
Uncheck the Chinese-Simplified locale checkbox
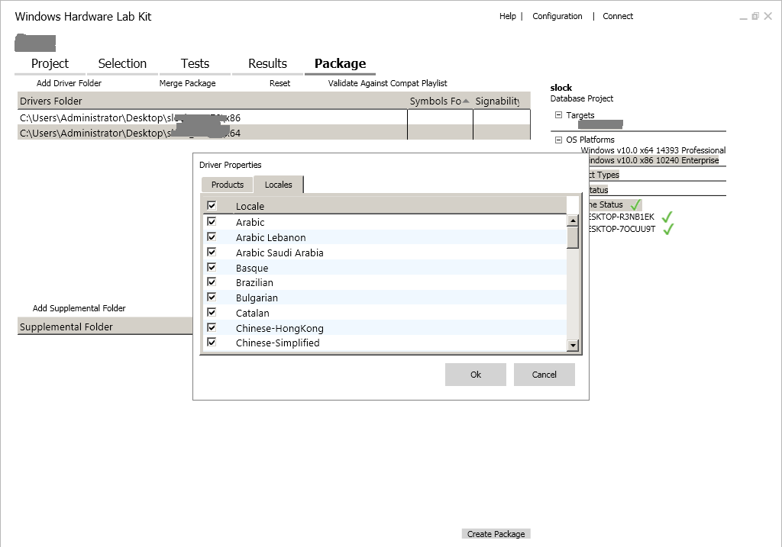click(212, 343)
